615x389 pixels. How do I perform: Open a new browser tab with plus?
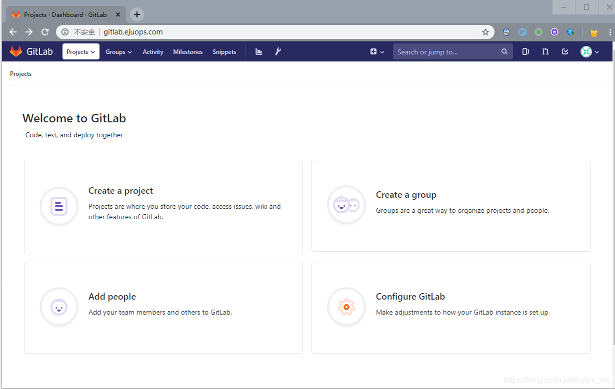point(137,14)
